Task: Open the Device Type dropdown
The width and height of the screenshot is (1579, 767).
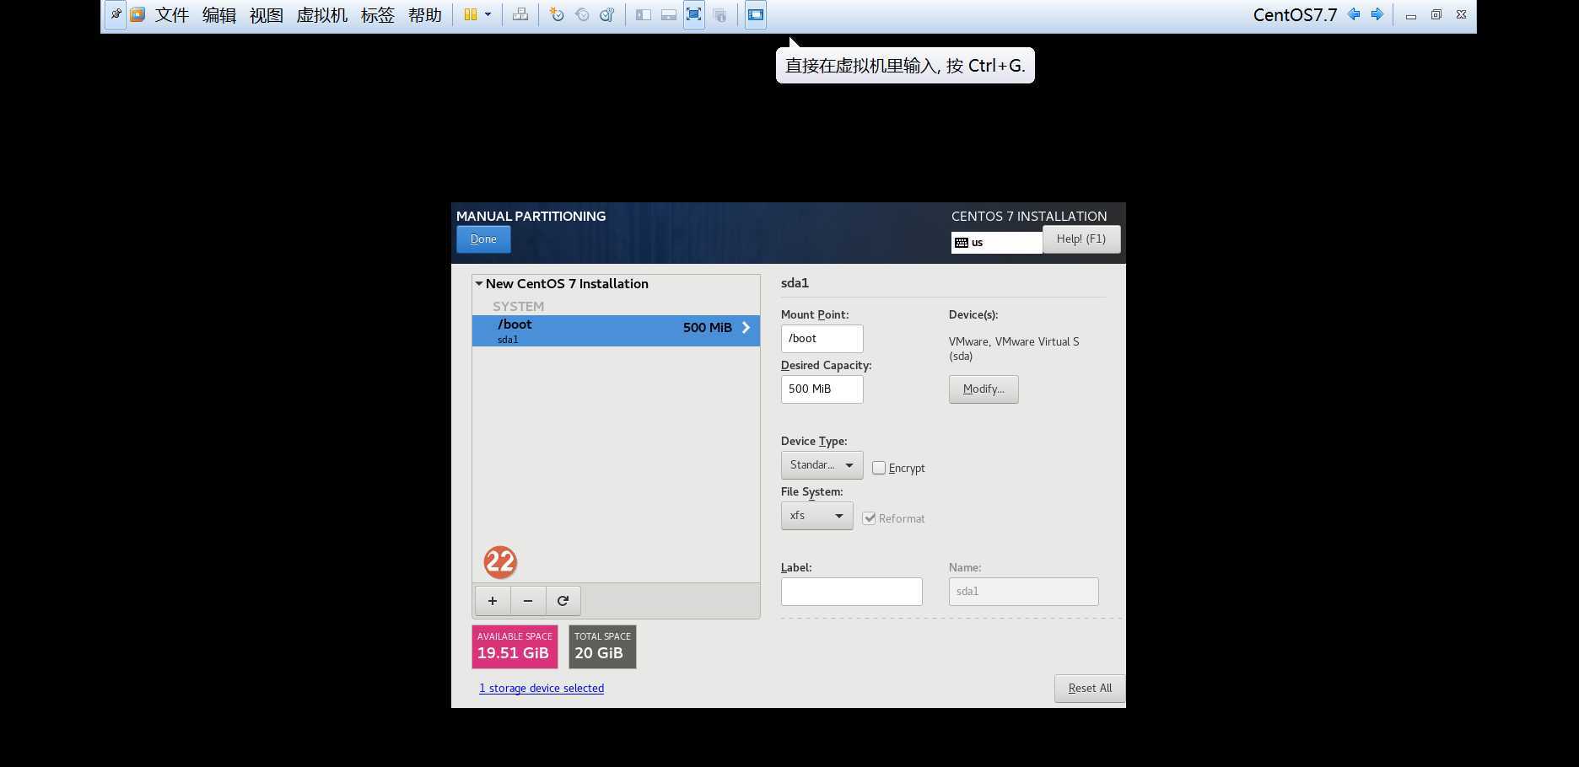Action: [822, 465]
